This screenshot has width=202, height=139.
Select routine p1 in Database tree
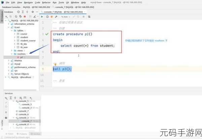point(22,57)
